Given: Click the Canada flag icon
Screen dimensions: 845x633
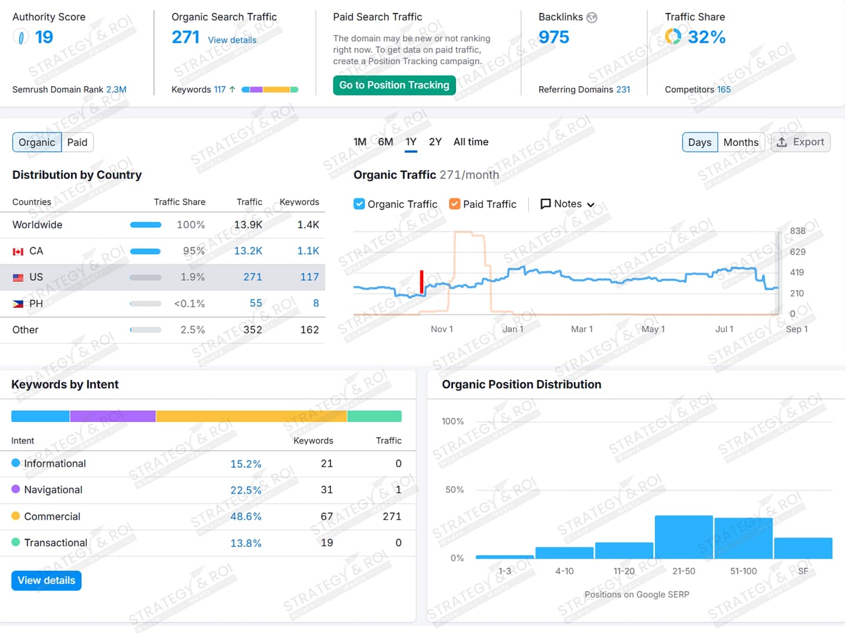Looking at the screenshot, I should [18, 251].
